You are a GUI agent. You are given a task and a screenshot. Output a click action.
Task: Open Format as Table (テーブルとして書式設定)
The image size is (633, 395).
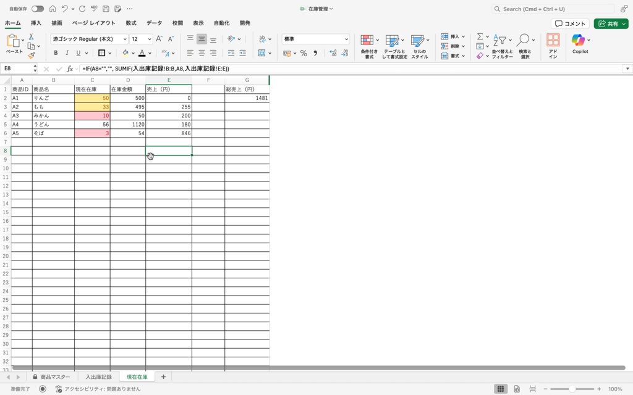click(x=394, y=47)
